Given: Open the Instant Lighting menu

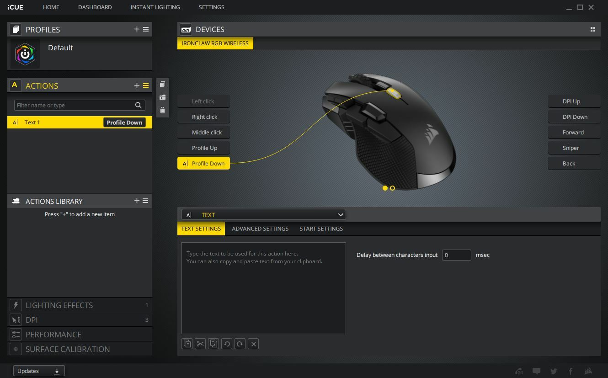Looking at the screenshot, I should (x=155, y=7).
